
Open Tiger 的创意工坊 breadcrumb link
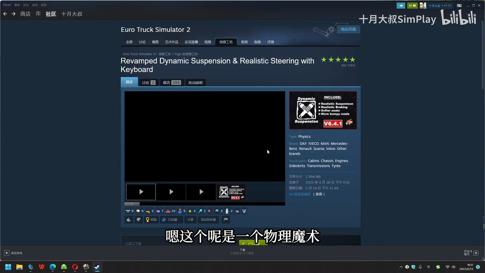[186, 54]
